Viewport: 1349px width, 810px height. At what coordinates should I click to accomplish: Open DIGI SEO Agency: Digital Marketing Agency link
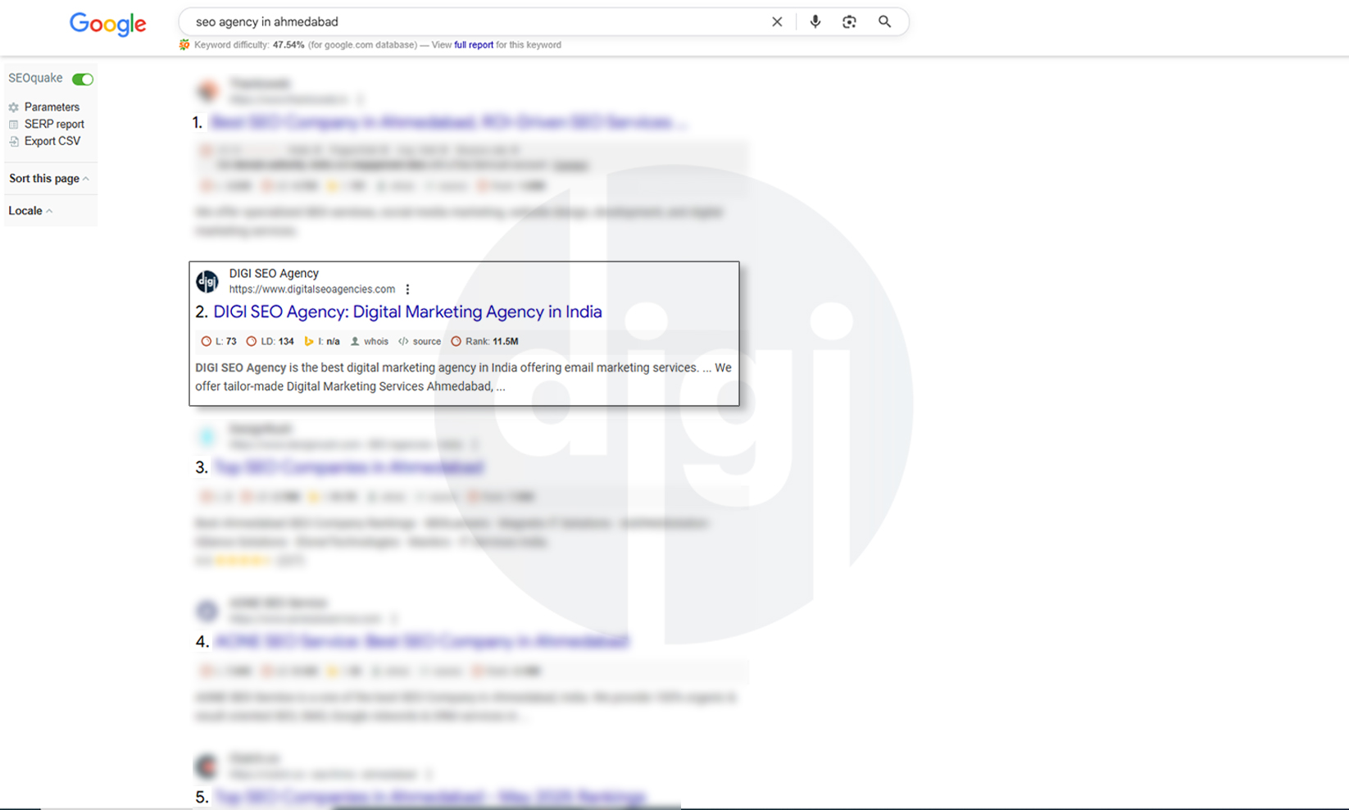[407, 312]
